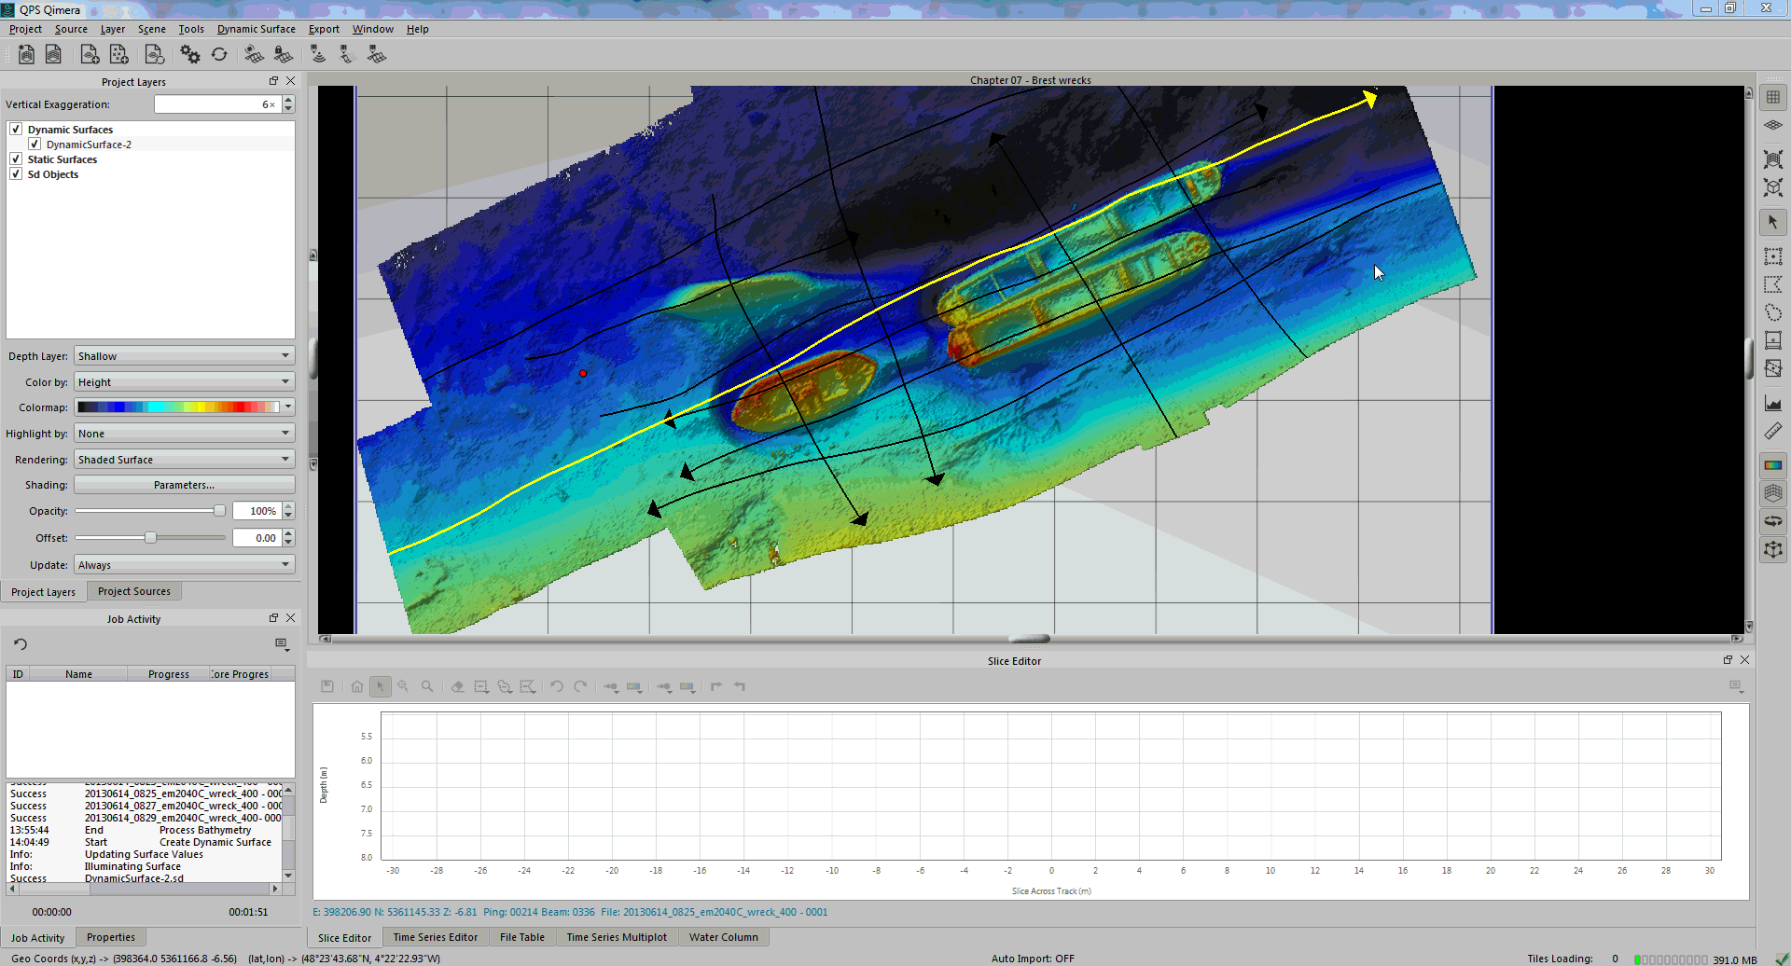Switch to the Water Column tab
This screenshot has height=966, width=1791.
723,937
